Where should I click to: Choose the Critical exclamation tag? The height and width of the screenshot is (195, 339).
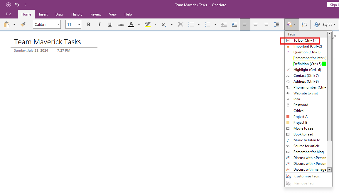pyautogui.click(x=306, y=111)
